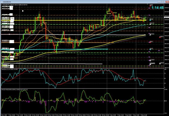Click the 24 Nov 05:00 time axis label

pyautogui.click(x=83, y=115)
